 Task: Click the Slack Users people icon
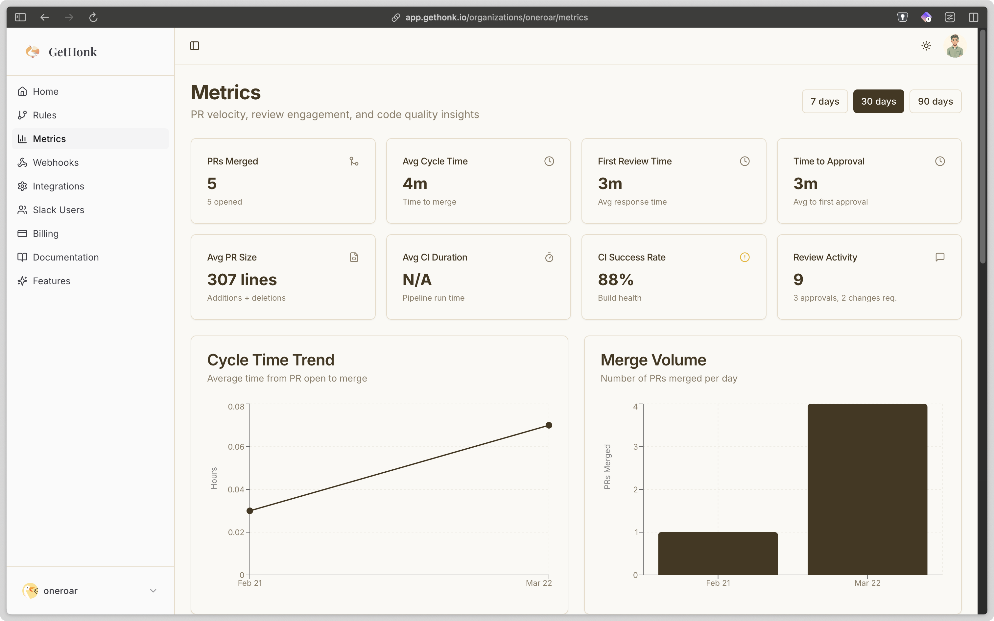pyautogui.click(x=22, y=210)
